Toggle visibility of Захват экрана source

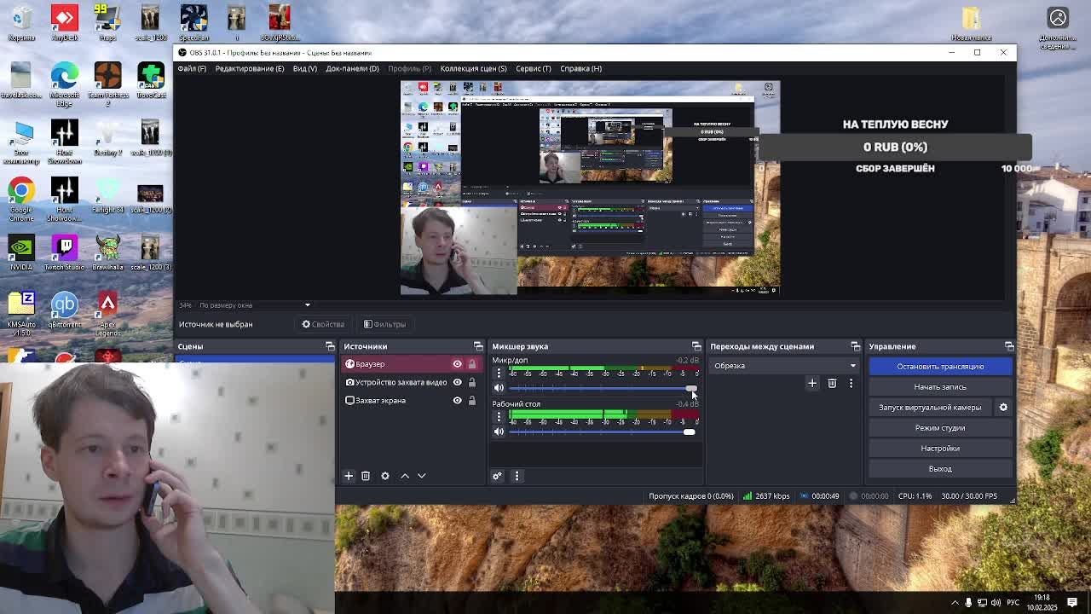point(457,401)
